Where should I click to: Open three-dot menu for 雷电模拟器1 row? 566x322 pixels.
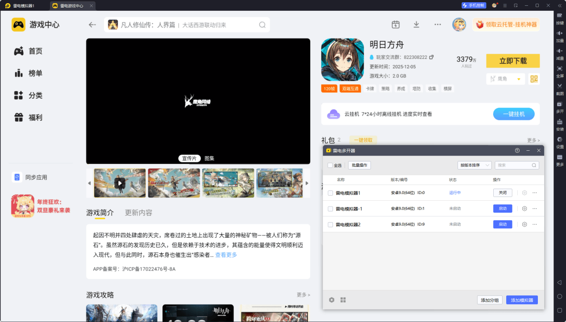click(x=535, y=193)
